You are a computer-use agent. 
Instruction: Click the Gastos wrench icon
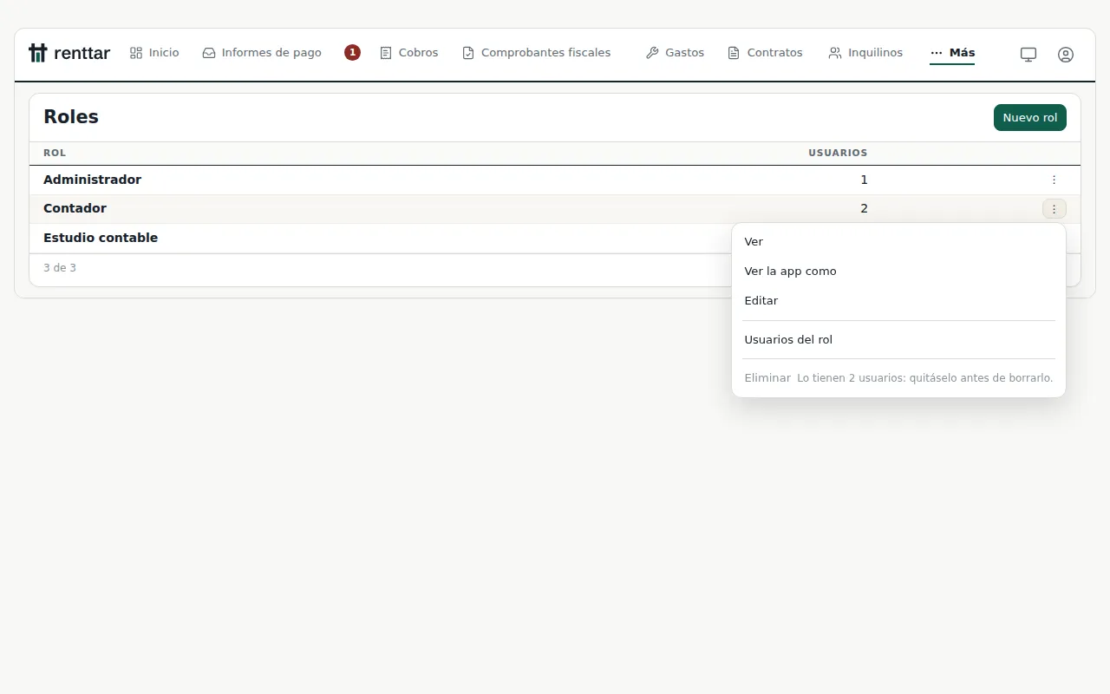(x=652, y=53)
